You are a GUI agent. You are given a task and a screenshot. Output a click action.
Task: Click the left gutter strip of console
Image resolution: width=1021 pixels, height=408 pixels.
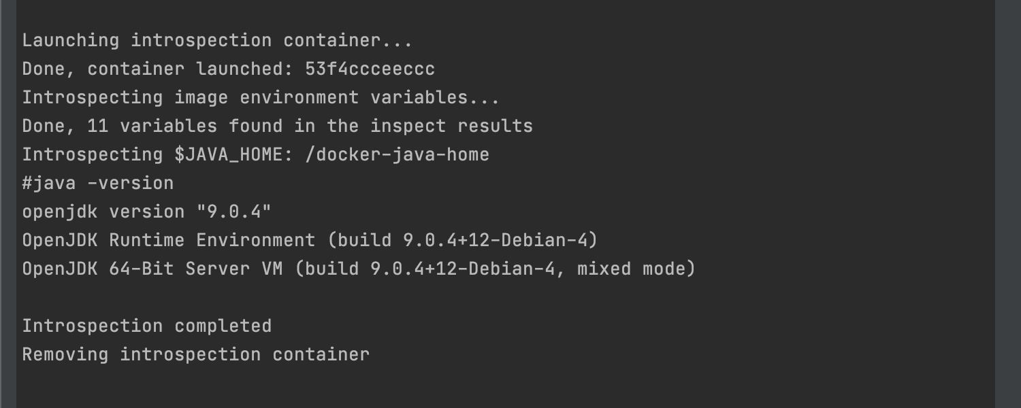(x=8, y=204)
